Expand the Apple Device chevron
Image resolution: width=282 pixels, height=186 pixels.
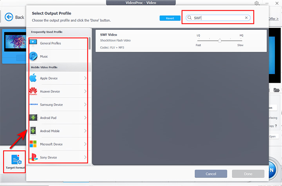85,78
